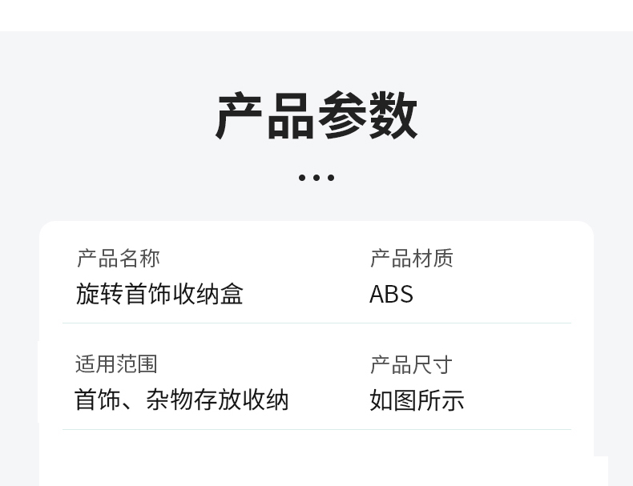Click the first dot under the title
633x486 pixels.
[302, 178]
